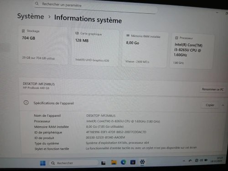Screen dimensions: 228x171
Task: Click the Nom de l'appareil value
Action: click(x=101, y=116)
